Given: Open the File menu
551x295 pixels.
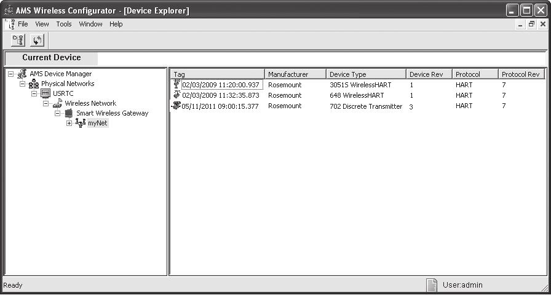Looking at the screenshot, I should [x=23, y=24].
